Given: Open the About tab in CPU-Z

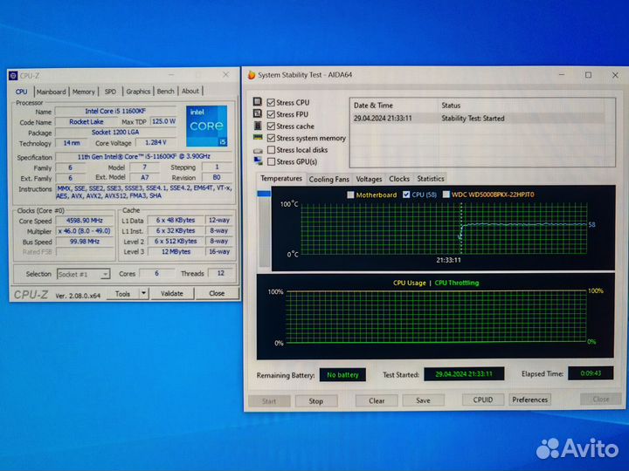Looking at the screenshot, I should coord(190,92).
